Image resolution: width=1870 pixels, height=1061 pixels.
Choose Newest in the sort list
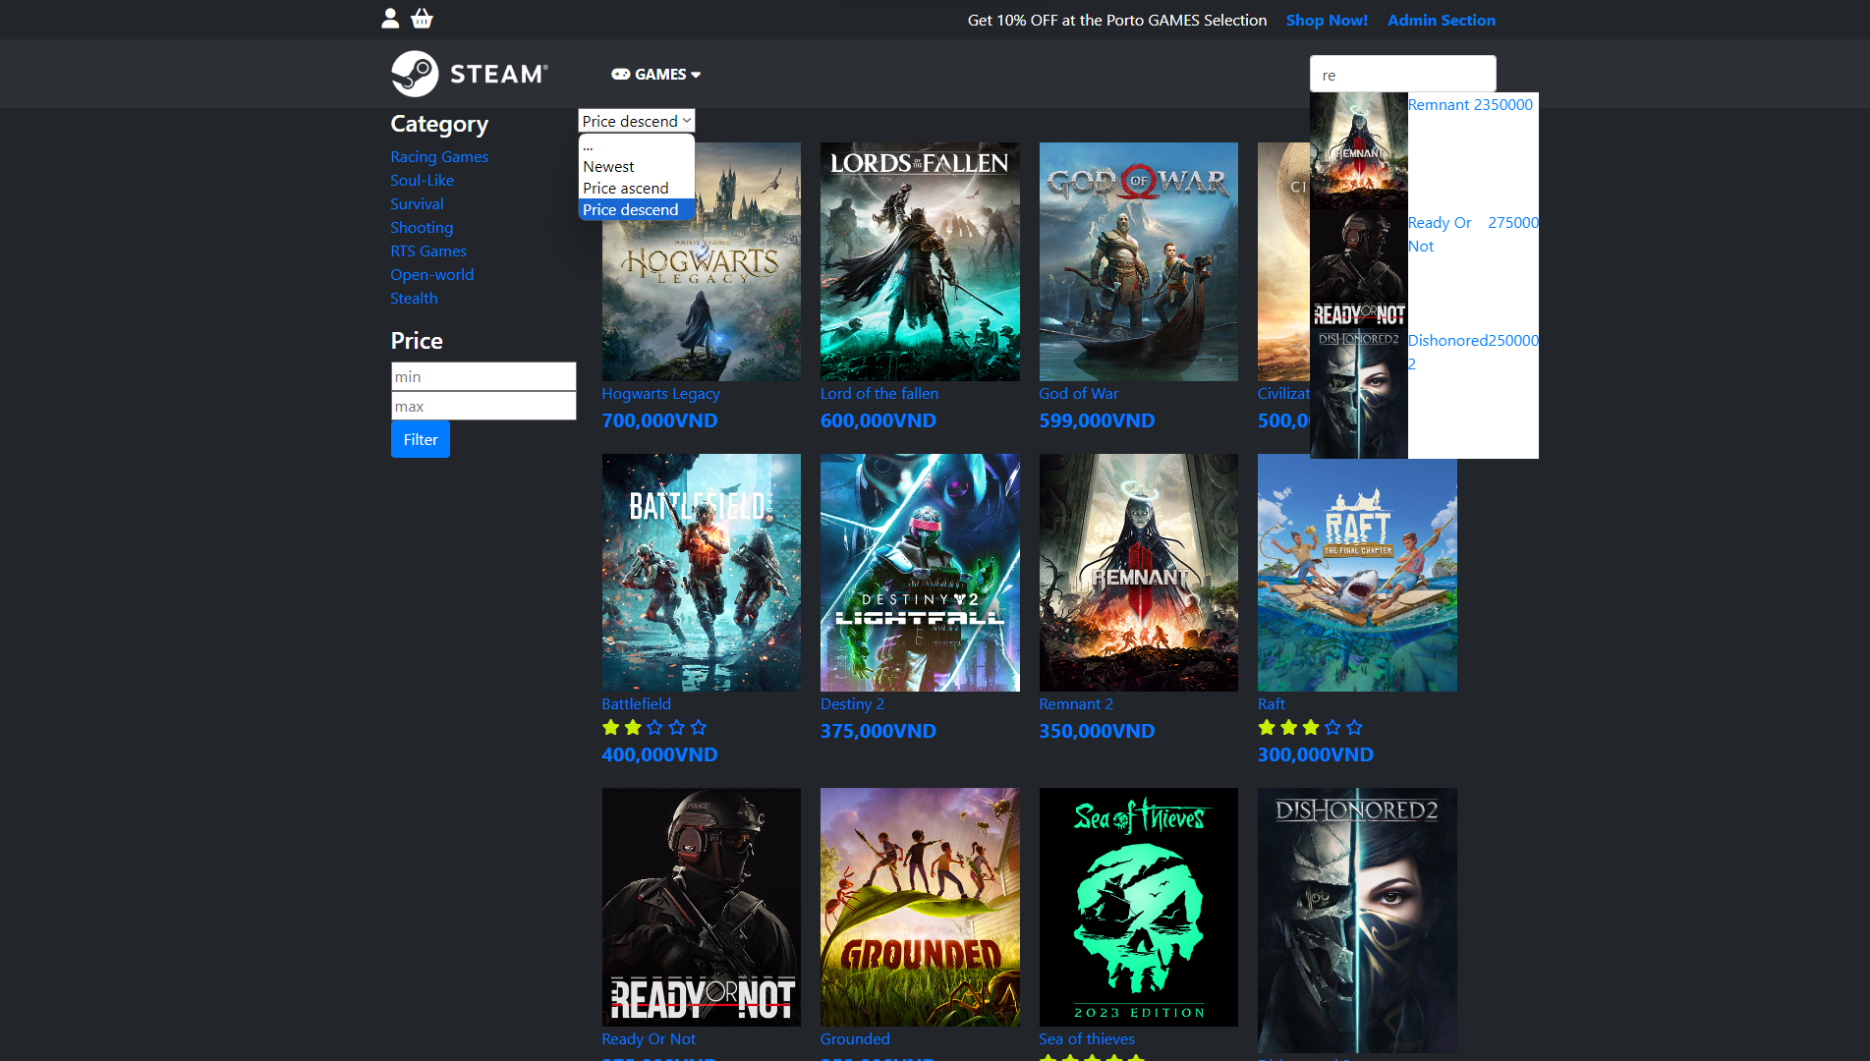pyautogui.click(x=608, y=167)
